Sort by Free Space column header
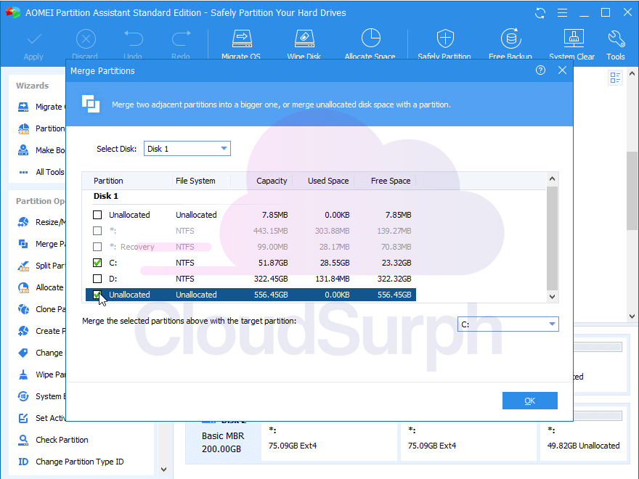 pos(391,181)
